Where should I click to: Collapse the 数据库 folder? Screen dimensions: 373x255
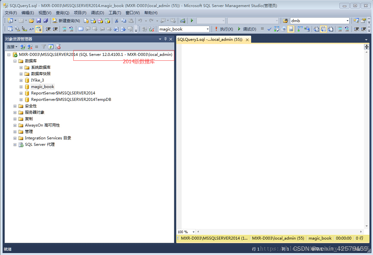point(15,61)
